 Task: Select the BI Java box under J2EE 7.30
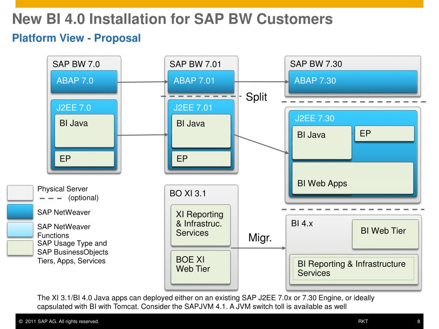coord(322,143)
